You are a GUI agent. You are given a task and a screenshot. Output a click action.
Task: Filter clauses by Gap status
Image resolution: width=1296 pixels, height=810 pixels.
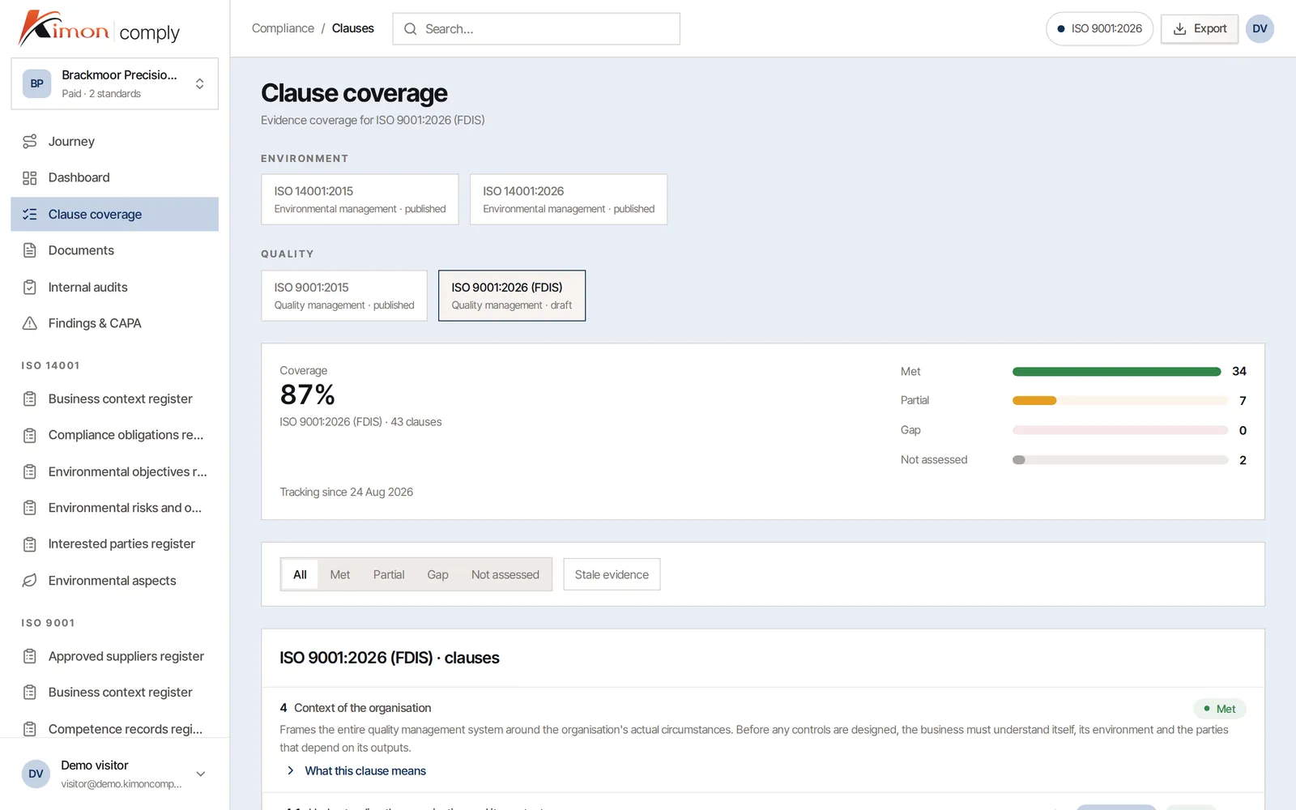[437, 574]
